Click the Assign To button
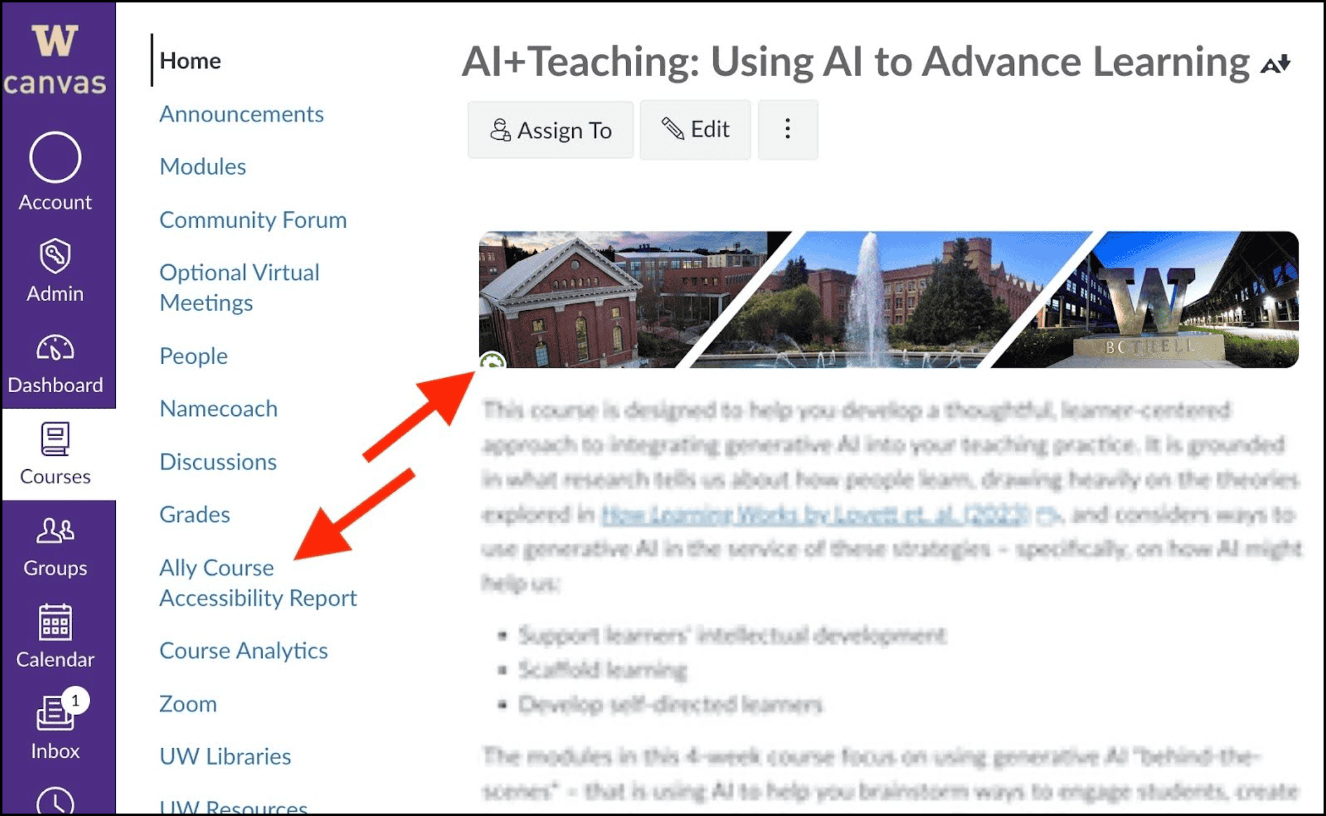Image resolution: width=1326 pixels, height=816 pixels. [550, 130]
